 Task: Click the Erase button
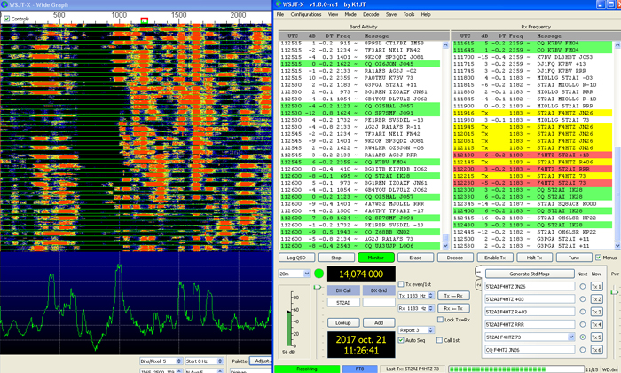click(x=415, y=258)
